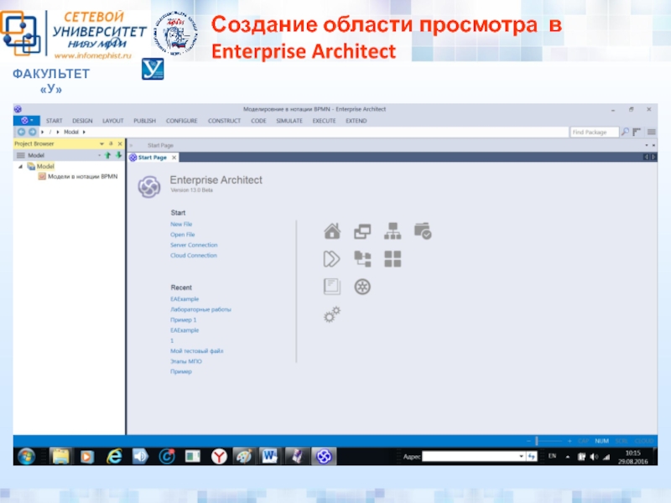Click the four-square grid icon
Image resolution: width=671 pixels, height=503 pixels.
[393, 259]
